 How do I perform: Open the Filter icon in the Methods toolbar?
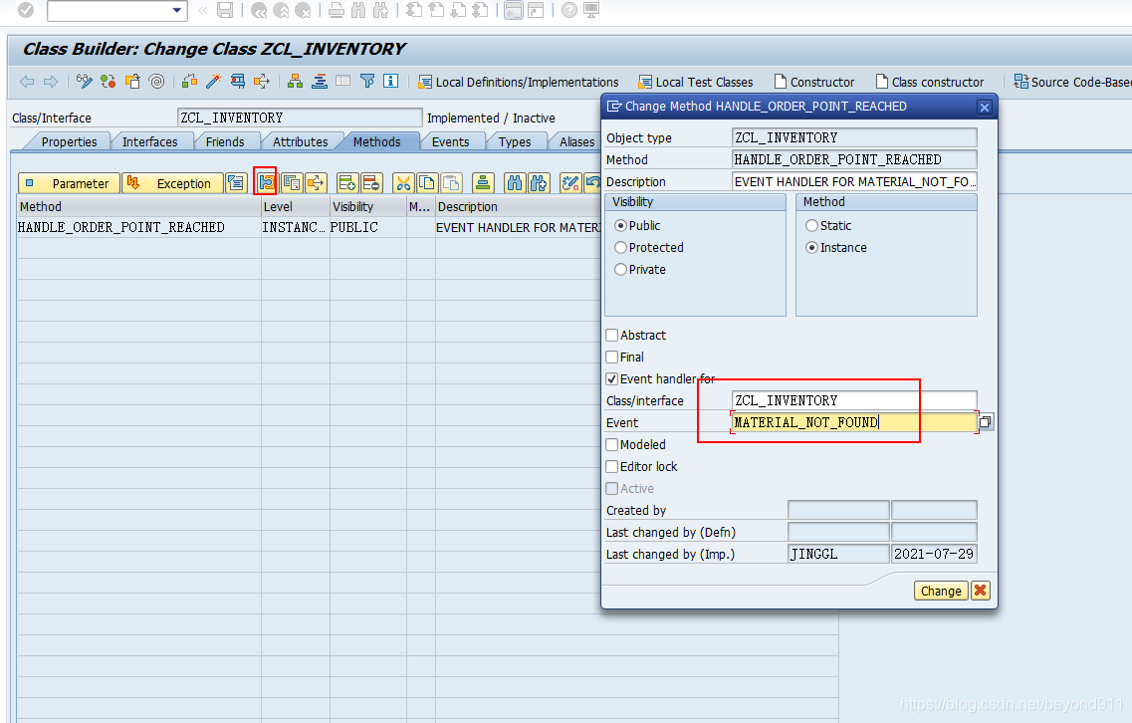point(367,82)
